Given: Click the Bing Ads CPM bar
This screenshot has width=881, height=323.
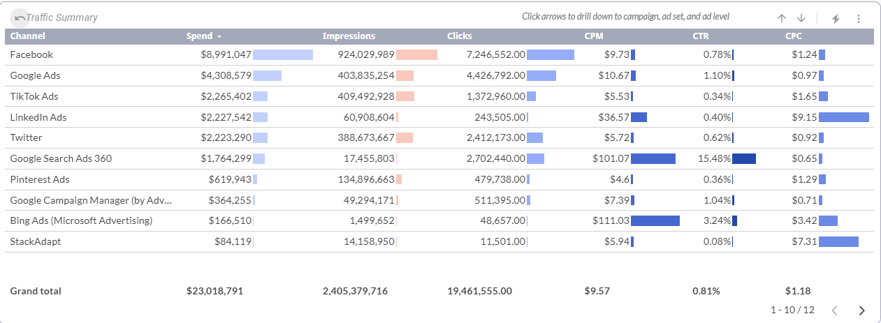Looking at the screenshot, I should click(655, 220).
